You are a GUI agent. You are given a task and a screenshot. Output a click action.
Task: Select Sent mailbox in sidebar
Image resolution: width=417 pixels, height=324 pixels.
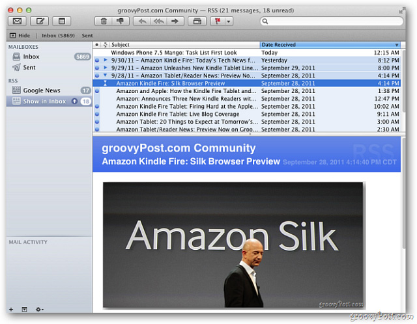50,68
